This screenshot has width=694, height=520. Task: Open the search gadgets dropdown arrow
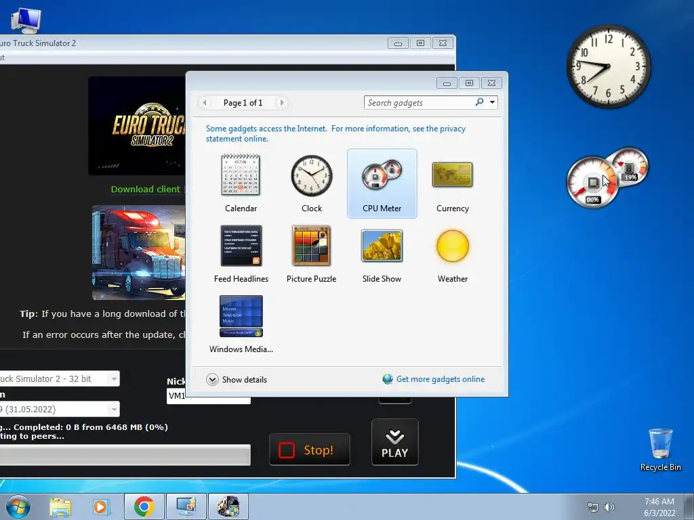click(x=492, y=103)
